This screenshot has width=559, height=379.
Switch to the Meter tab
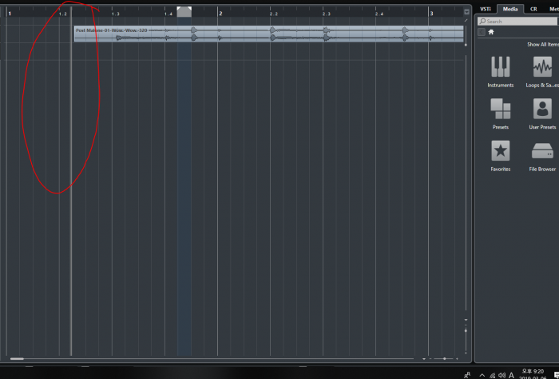point(553,10)
